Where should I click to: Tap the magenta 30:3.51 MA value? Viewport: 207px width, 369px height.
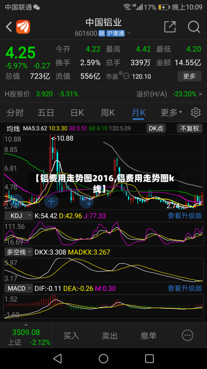pos(78,128)
